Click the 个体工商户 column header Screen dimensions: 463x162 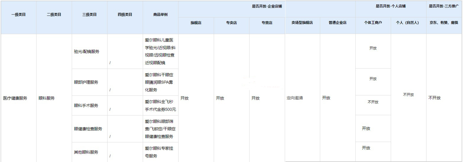click(373, 23)
